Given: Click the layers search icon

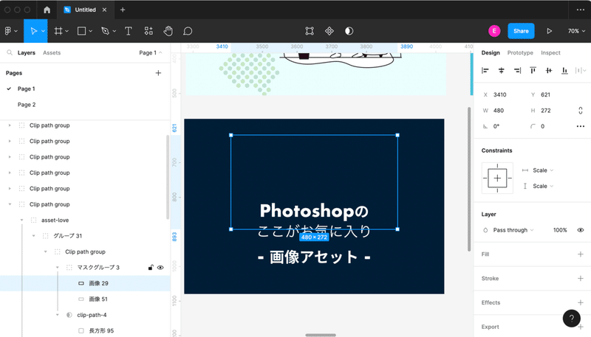Looking at the screenshot, I should pyautogui.click(x=10, y=52).
